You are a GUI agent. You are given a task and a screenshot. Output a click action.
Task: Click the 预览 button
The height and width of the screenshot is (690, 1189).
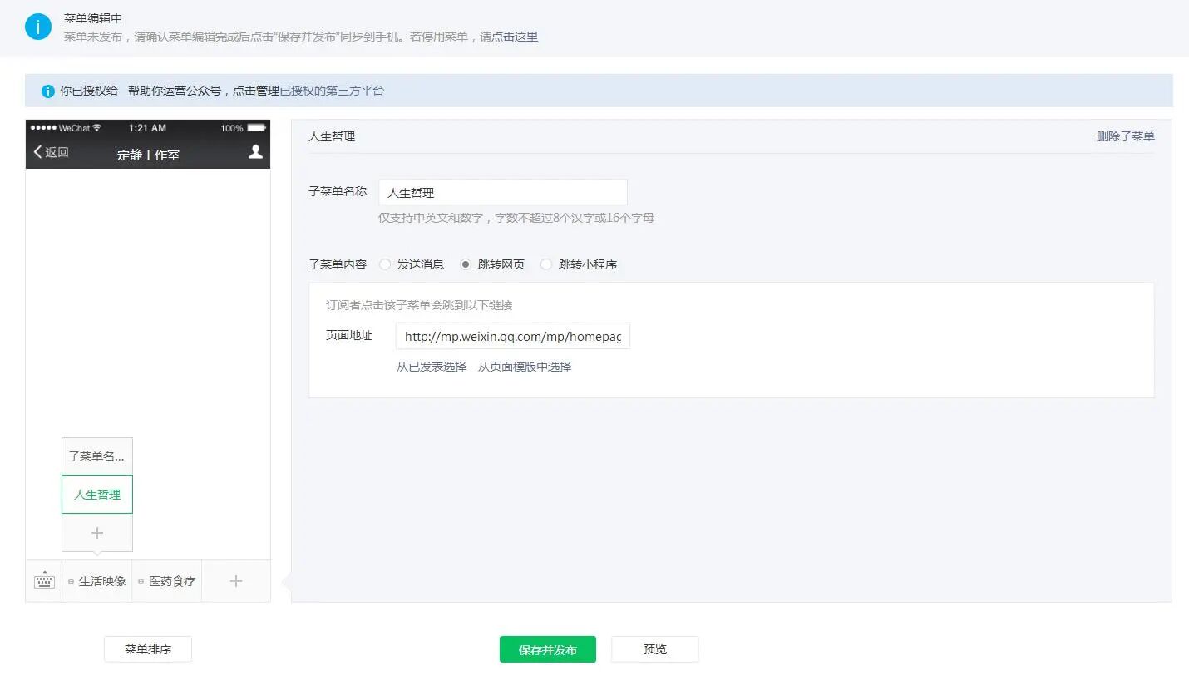click(x=655, y=649)
